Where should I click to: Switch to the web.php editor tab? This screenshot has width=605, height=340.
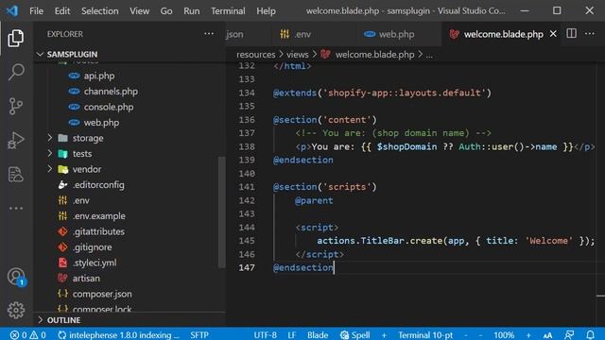[397, 34]
